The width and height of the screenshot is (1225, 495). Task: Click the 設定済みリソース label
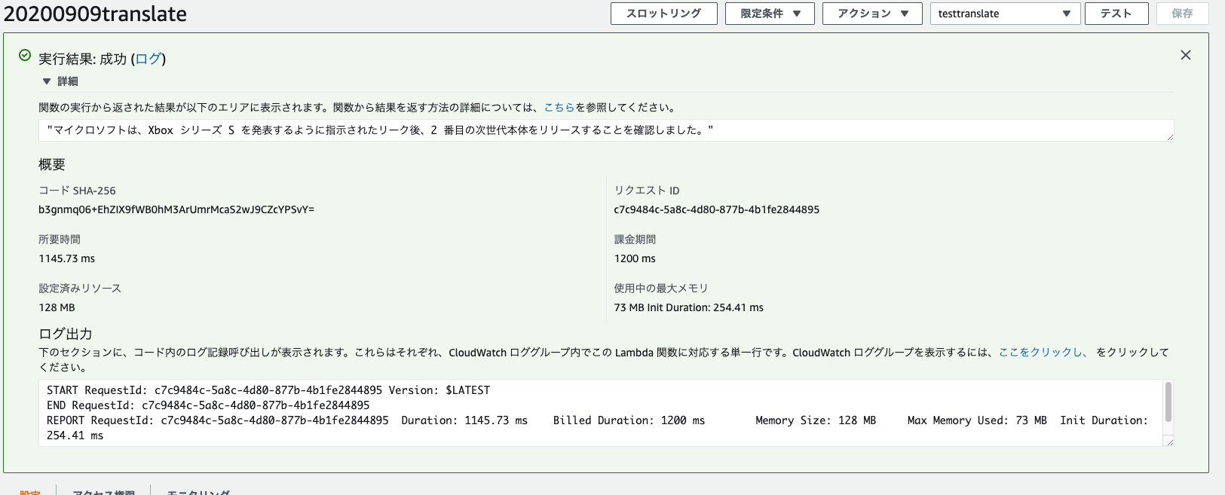coord(80,289)
